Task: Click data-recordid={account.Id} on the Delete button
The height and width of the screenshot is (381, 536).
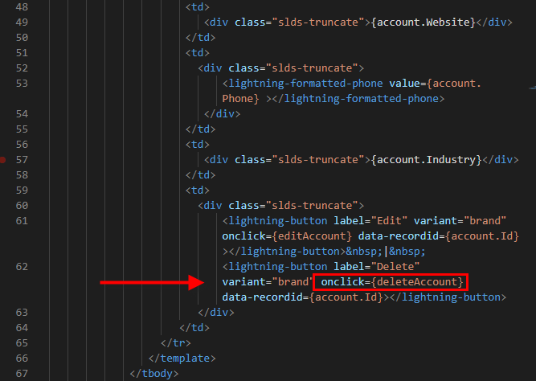Action: coord(302,297)
